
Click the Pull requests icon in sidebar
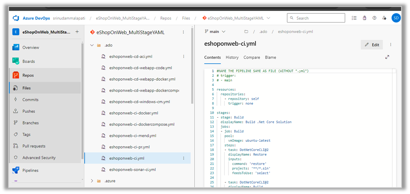pos(15,146)
